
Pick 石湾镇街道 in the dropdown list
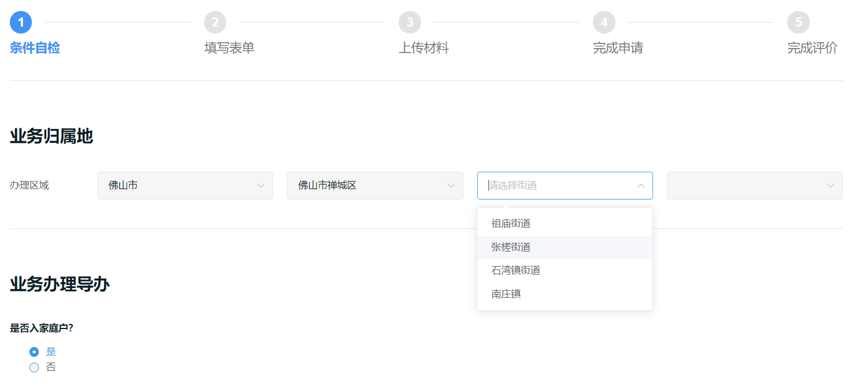tap(515, 270)
